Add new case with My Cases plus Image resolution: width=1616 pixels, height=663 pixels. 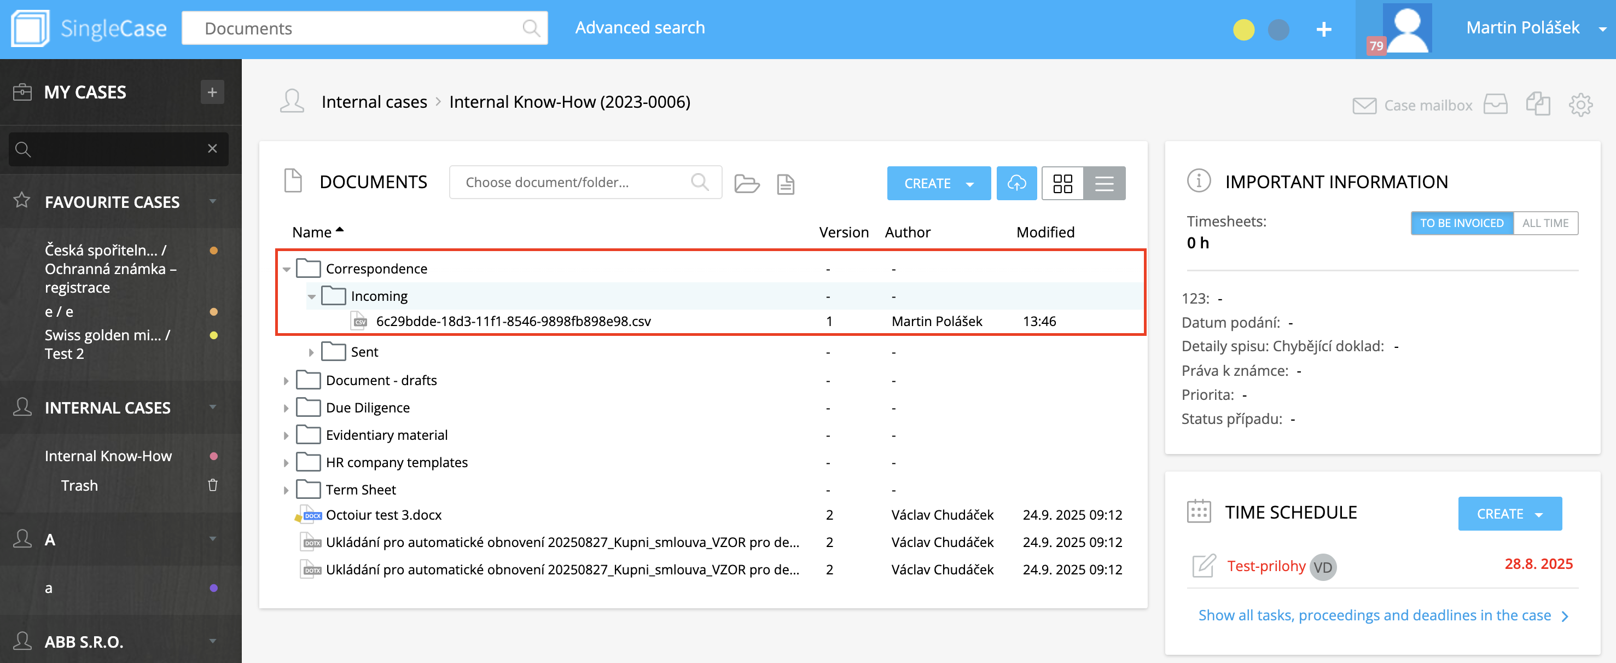[x=212, y=92]
